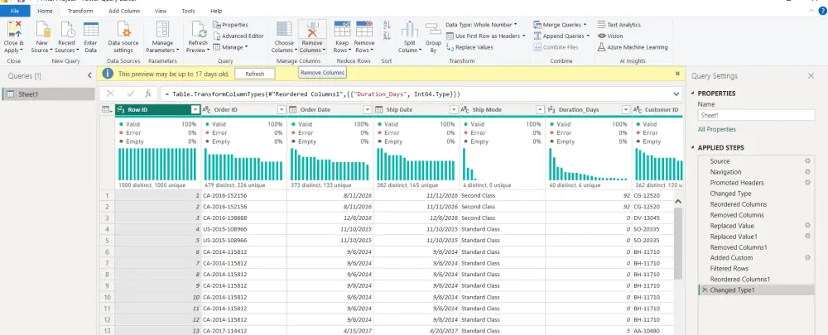Open Recent Sources icon
This screenshot has height=335, width=828.
pos(67,30)
